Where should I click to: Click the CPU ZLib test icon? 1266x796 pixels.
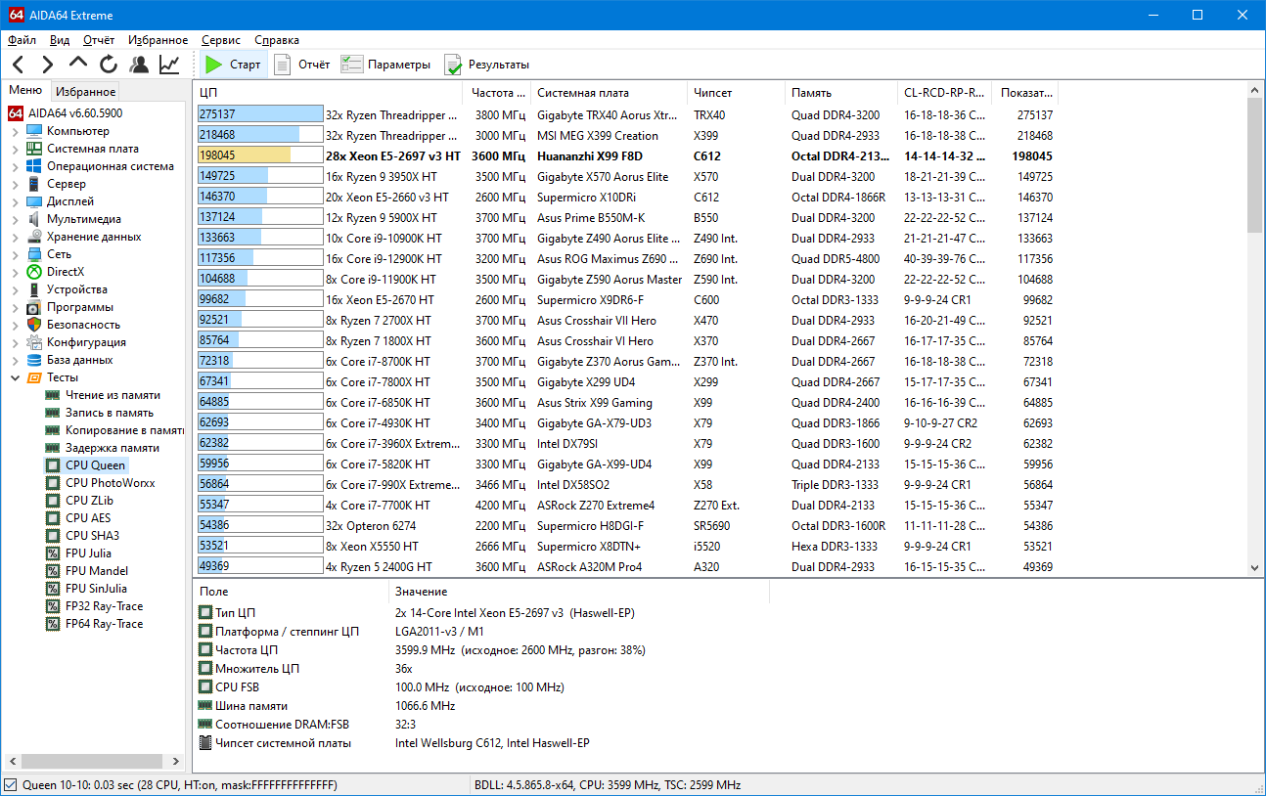(53, 501)
